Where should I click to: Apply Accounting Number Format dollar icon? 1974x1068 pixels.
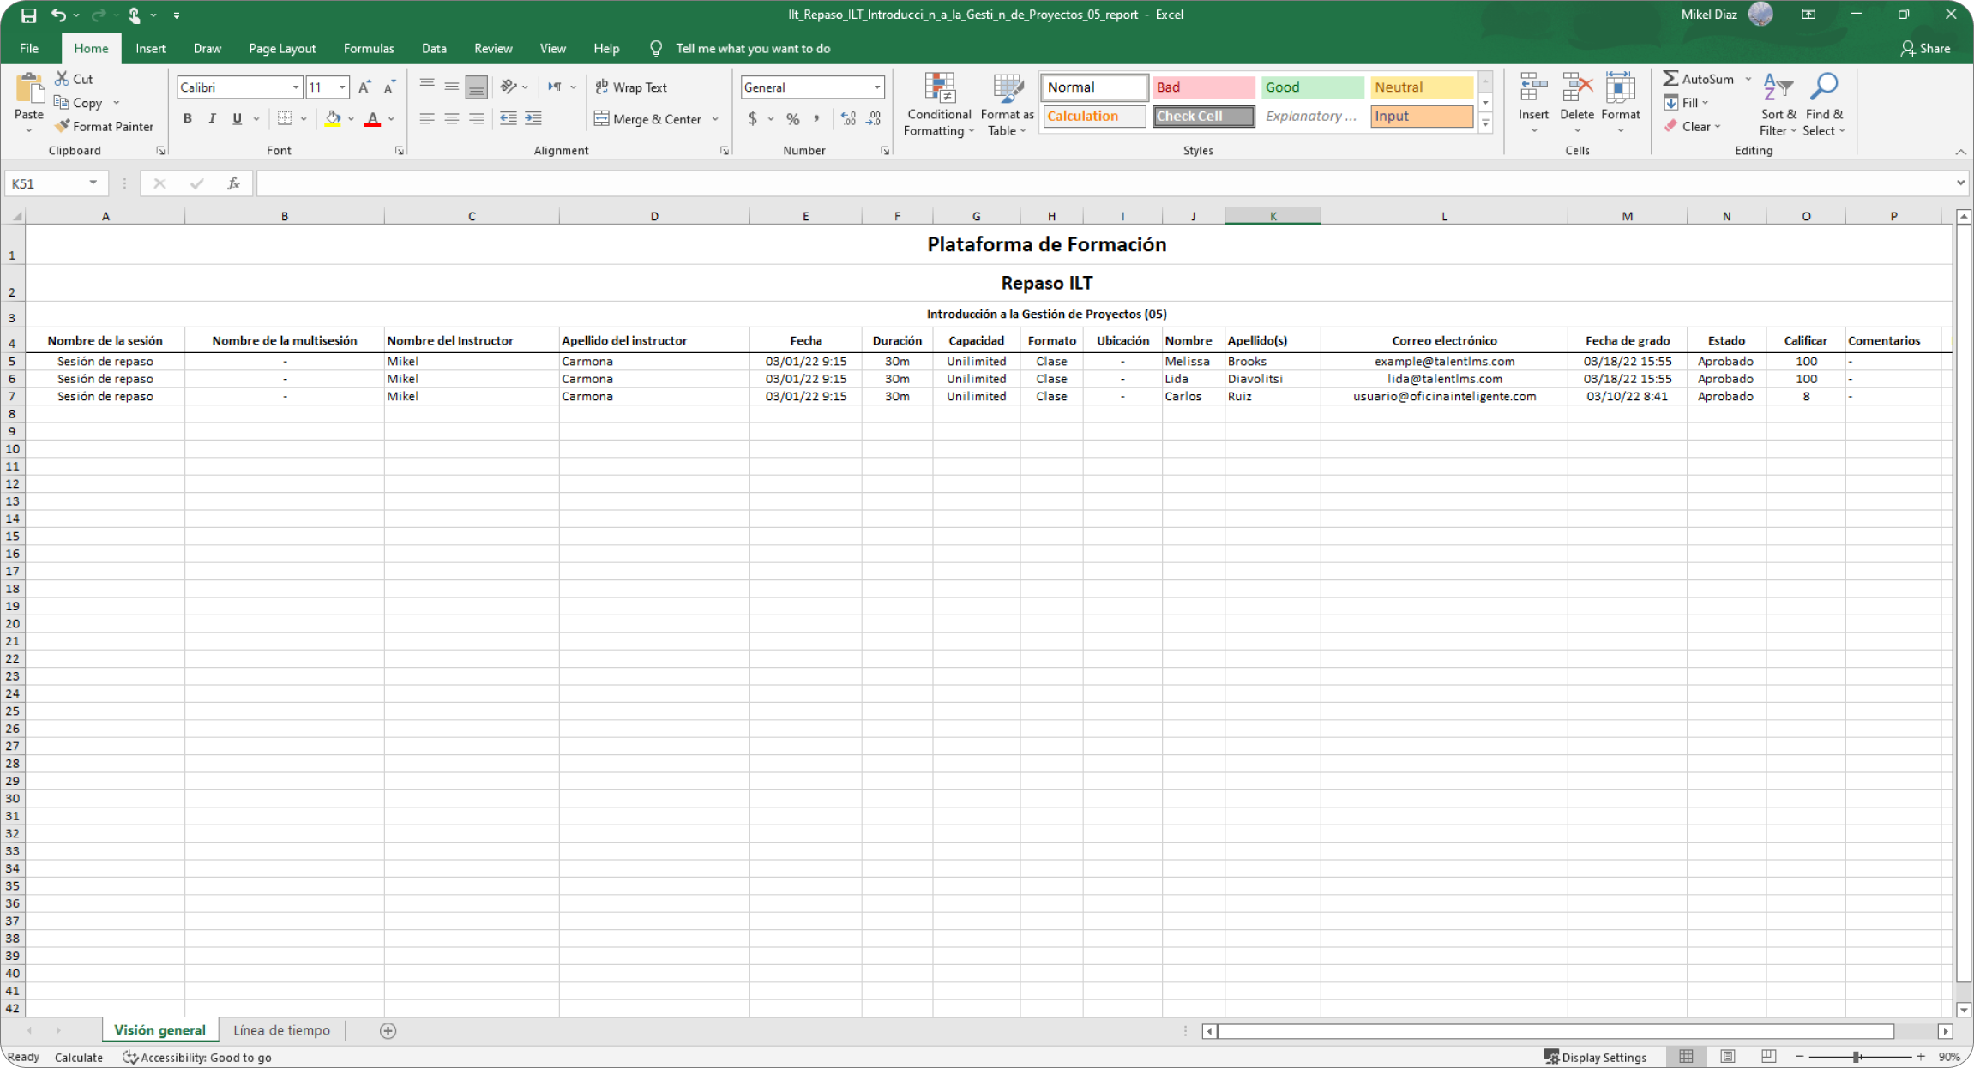pyautogui.click(x=753, y=118)
